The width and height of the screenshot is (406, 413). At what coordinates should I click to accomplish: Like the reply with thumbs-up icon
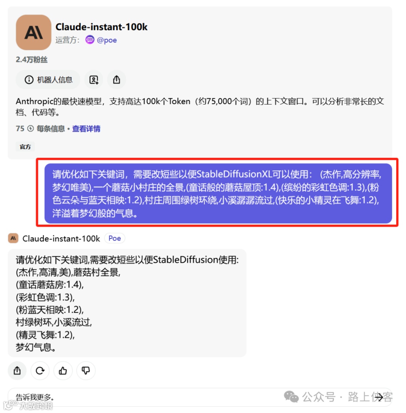pyautogui.click(x=63, y=370)
